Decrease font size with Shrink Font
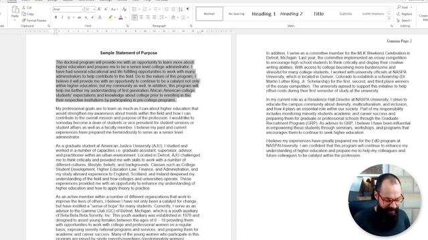The height and width of the screenshot is (240, 428). pyautogui.click(x=106, y=9)
